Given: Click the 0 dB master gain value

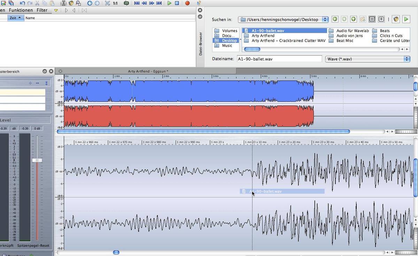Looking at the screenshot, I should coord(37,129).
